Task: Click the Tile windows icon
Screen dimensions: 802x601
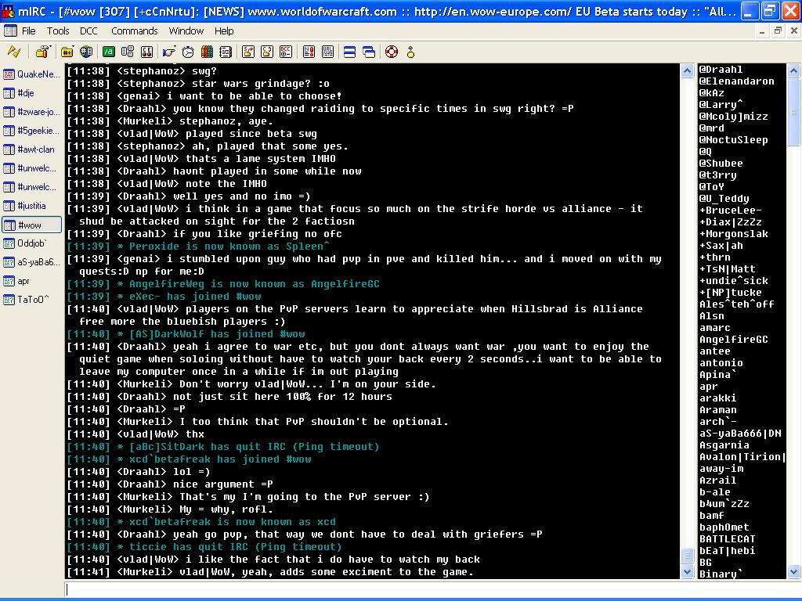Action: point(350,52)
